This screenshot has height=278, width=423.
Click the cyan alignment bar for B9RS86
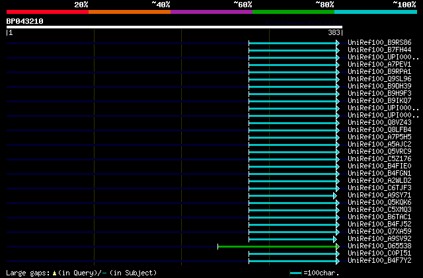coord(292,43)
